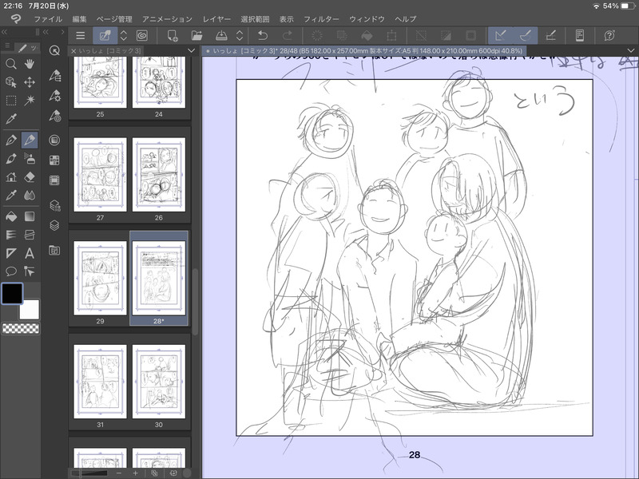Screen dimensions: 639x479
Task: Open the Layer Property palette
Action: [x=54, y=205]
